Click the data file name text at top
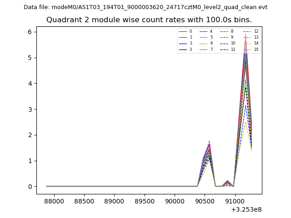The width and height of the screenshot is (291, 218). point(145,7)
